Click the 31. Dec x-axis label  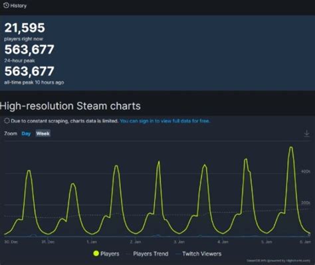pos(48,242)
